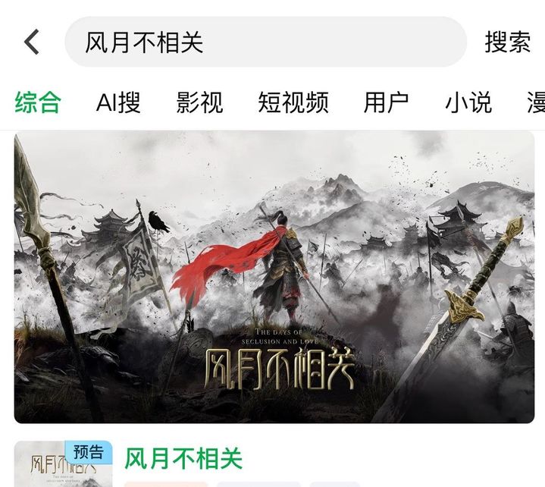
Task: Tap the golden 风月不相关 title on banner
Action: point(279,369)
